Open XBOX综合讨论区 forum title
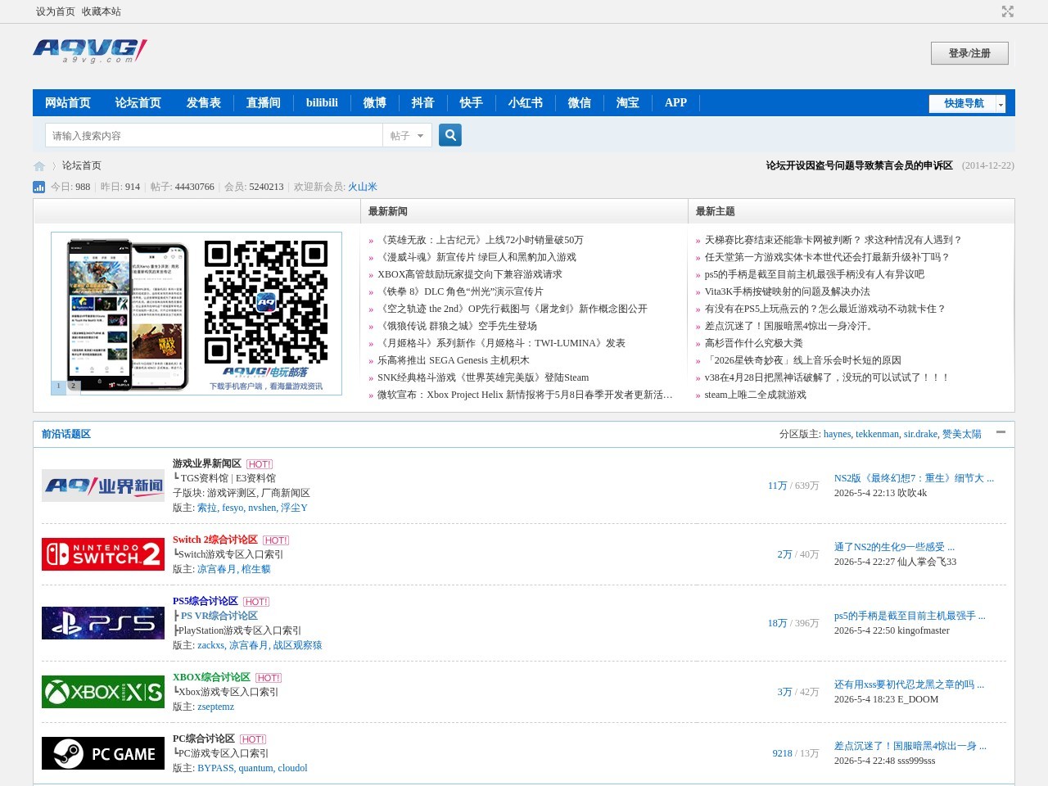 211,677
